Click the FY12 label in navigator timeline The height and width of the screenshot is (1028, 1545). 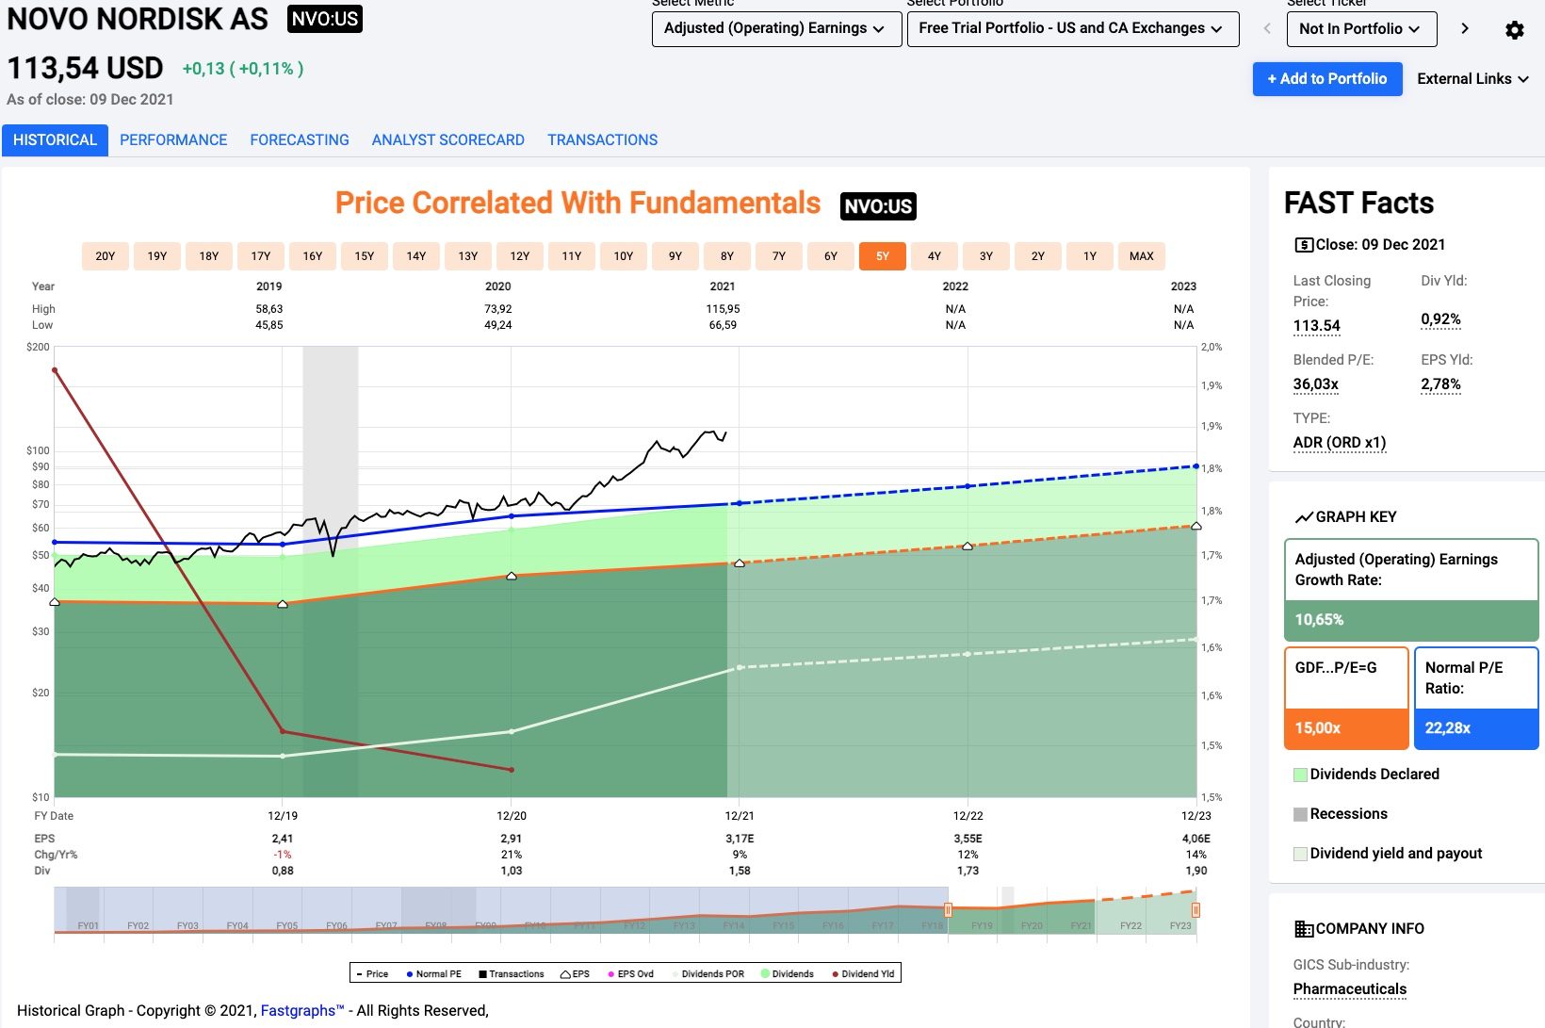tap(635, 926)
